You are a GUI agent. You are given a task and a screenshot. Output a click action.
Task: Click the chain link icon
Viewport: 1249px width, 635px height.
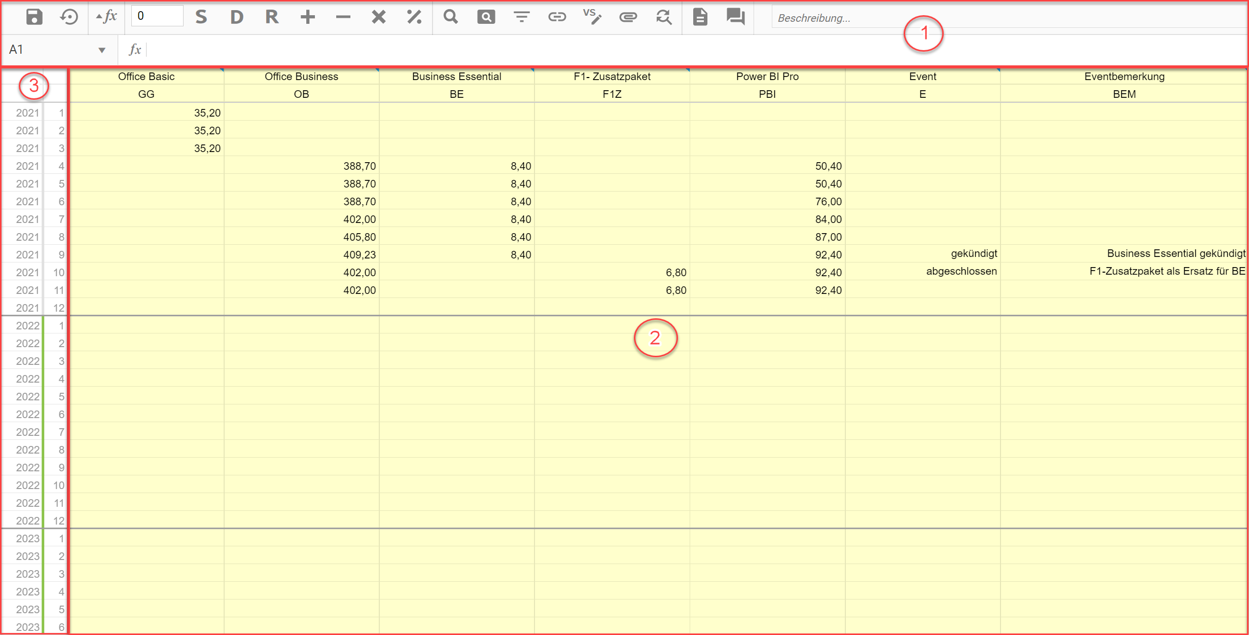[557, 17]
